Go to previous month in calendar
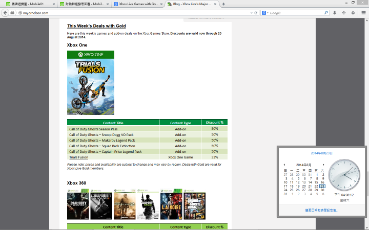This screenshot has height=230, width=369. coord(284,165)
